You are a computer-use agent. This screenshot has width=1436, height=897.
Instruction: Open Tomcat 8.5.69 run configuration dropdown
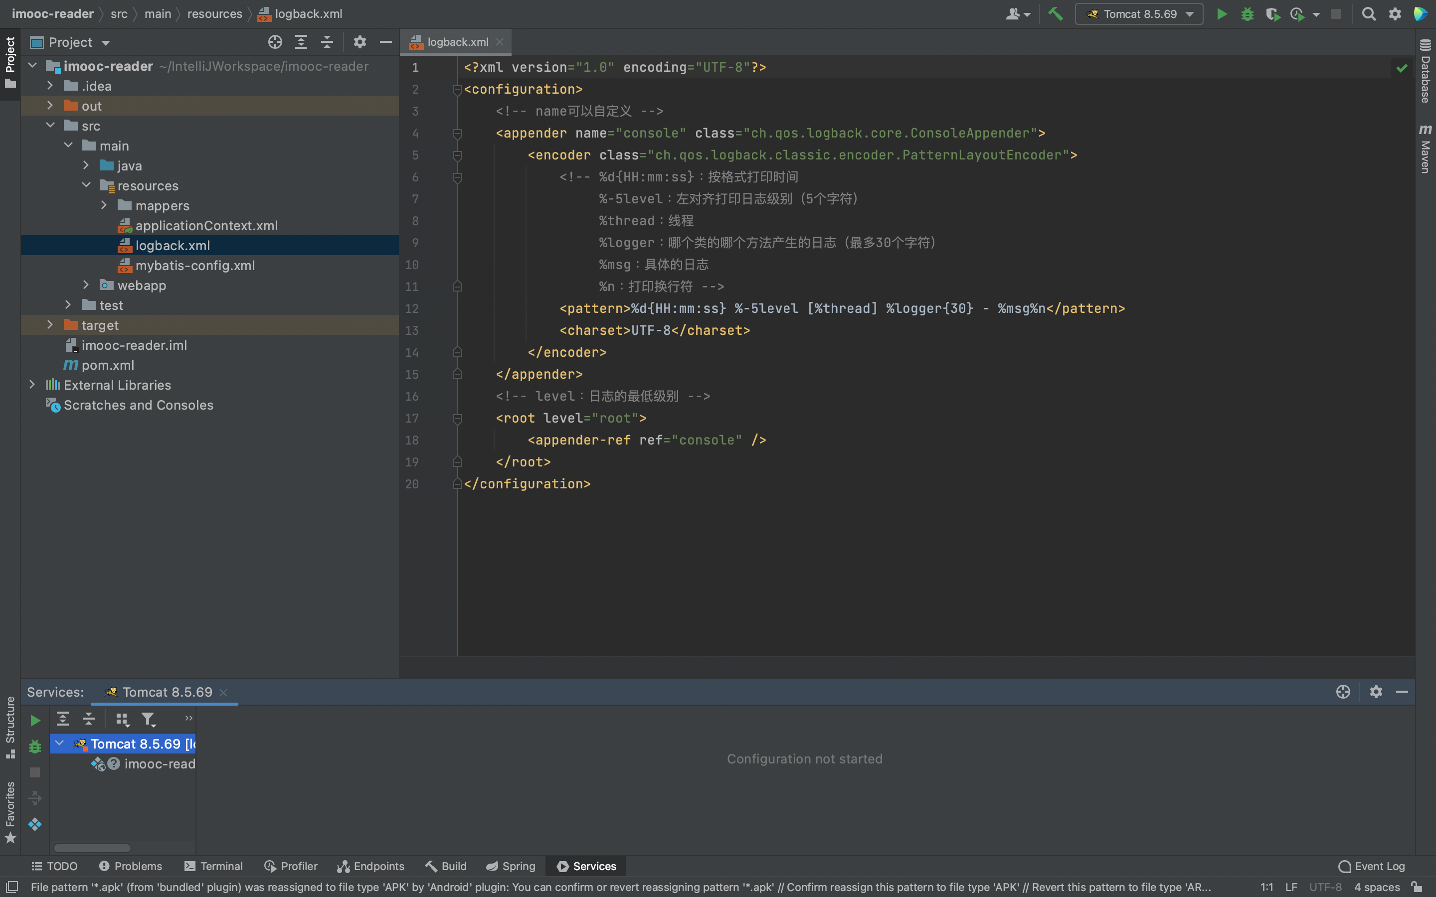(1139, 13)
